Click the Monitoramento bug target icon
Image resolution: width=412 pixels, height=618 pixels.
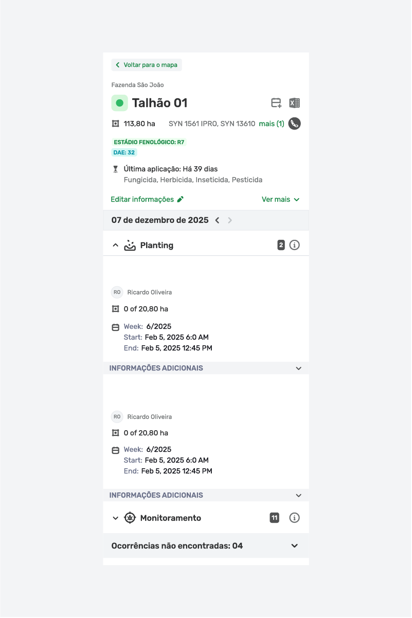130,518
